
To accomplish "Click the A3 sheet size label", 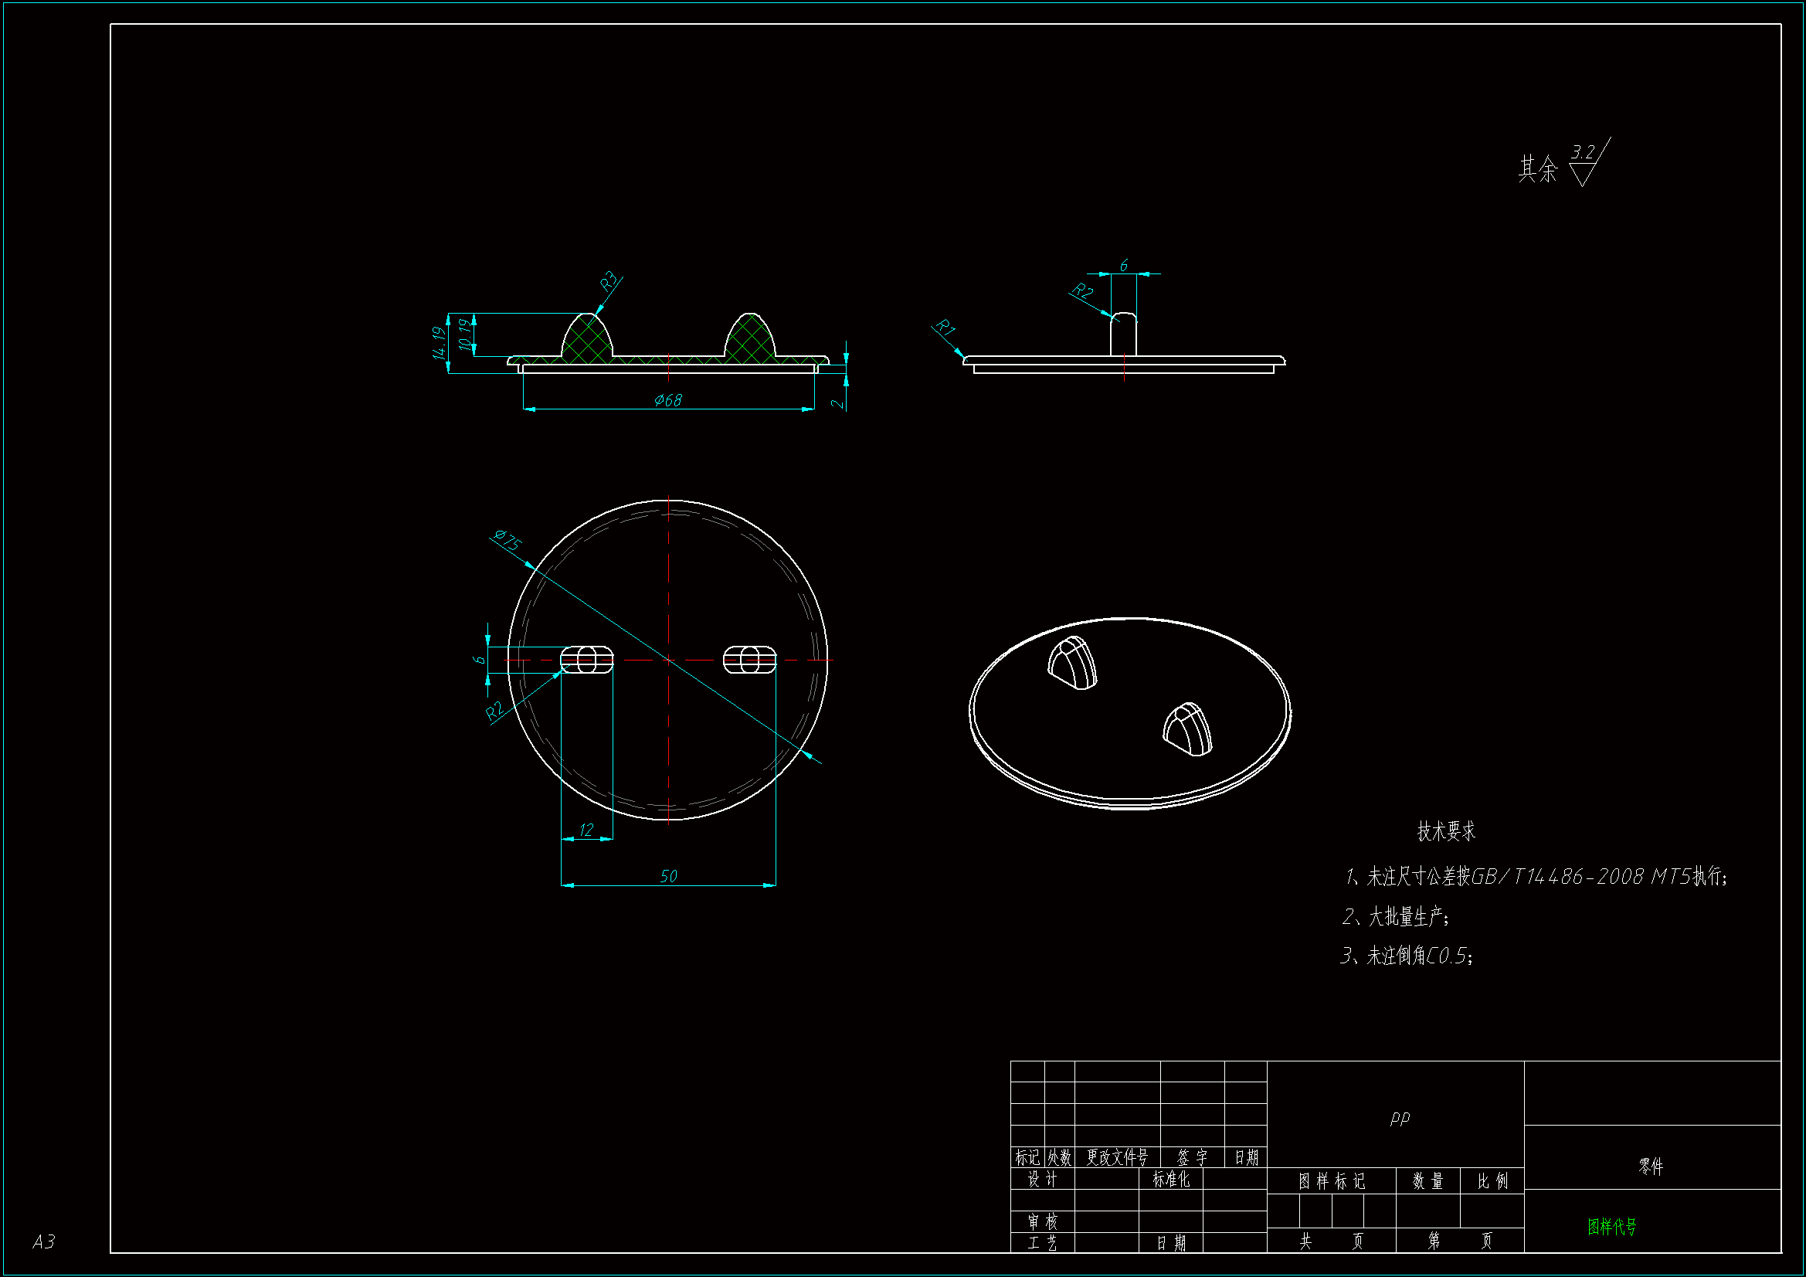I will (43, 1241).
